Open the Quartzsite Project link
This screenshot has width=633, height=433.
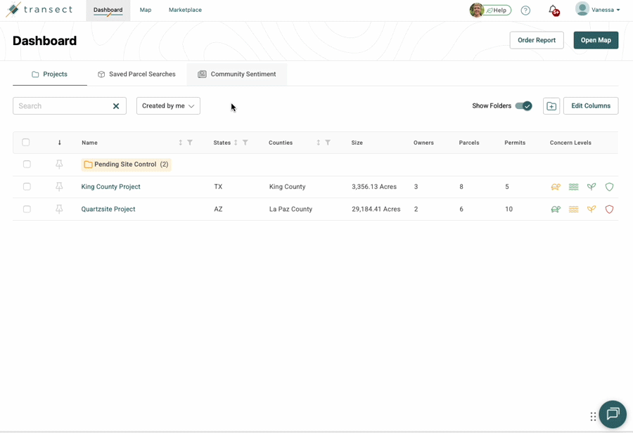[x=108, y=209]
